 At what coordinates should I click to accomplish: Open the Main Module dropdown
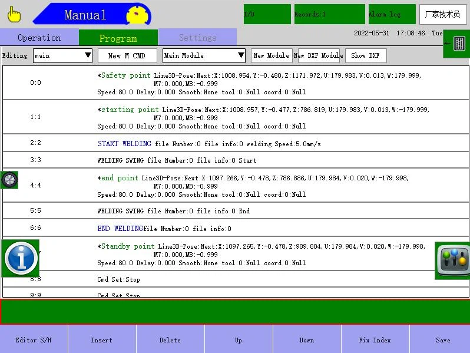(x=204, y=55)
